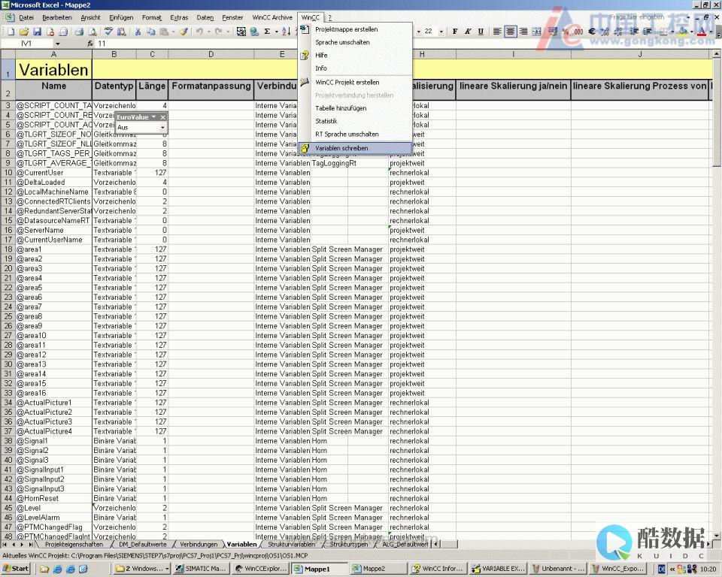Click the Font color A icon

pos(702,32)
